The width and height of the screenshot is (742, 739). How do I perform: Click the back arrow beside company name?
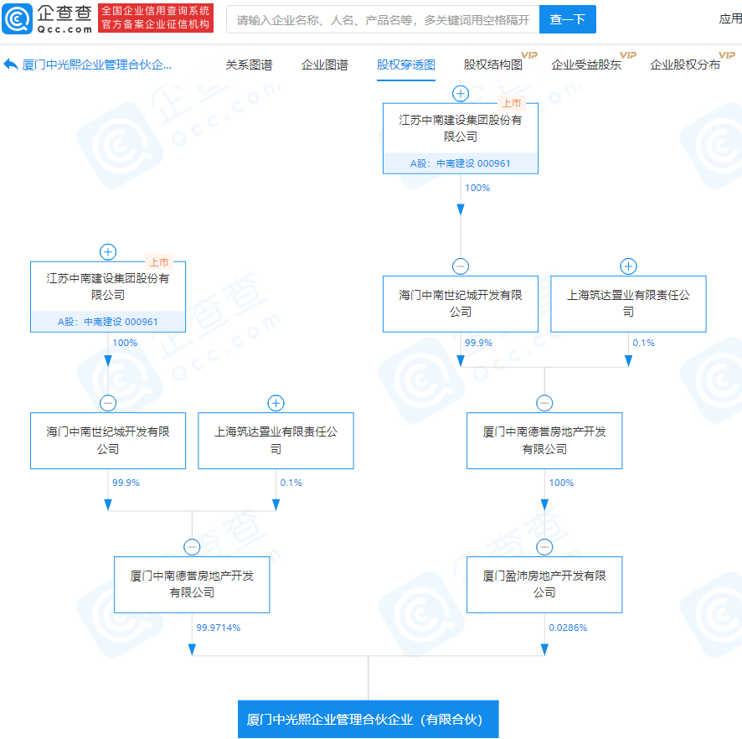[10, 64]
